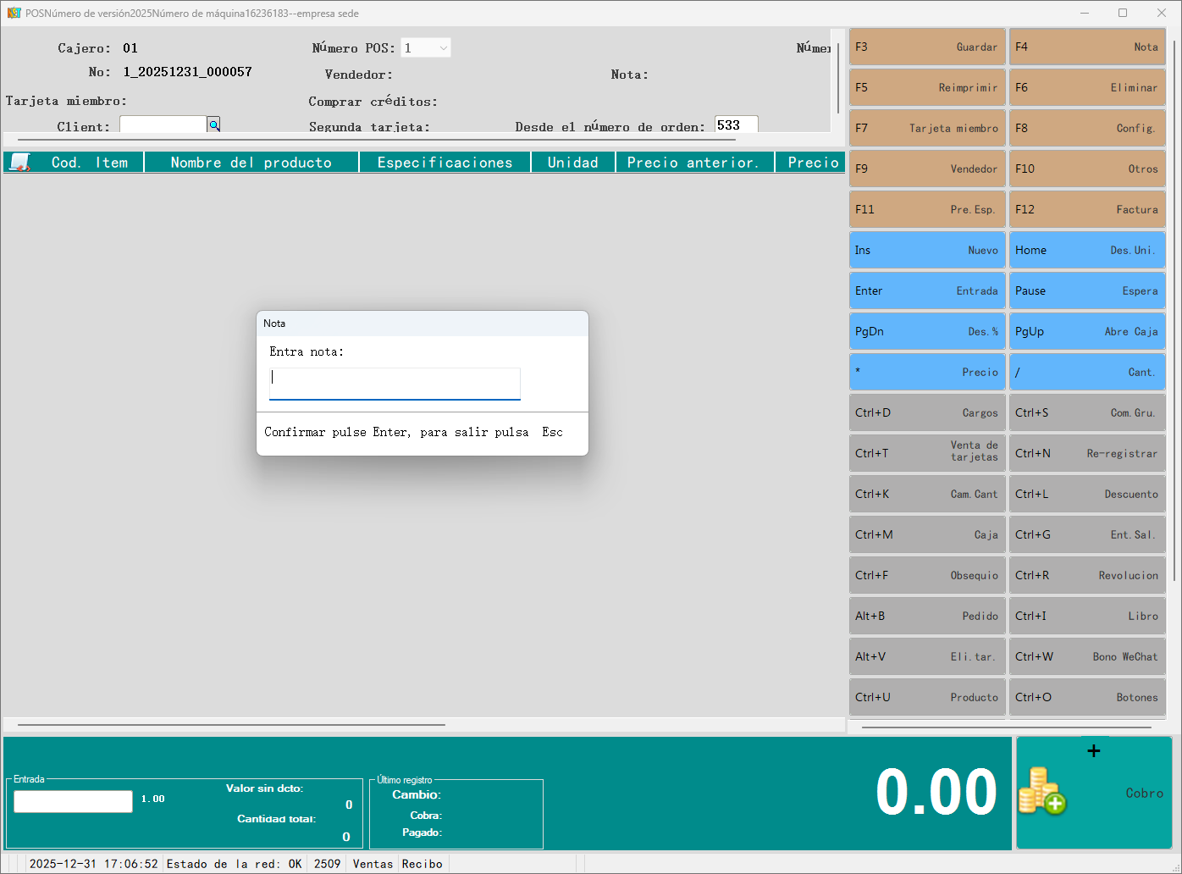Select the F12 Factura button

pyautogui.click(x=1087, y=209)
